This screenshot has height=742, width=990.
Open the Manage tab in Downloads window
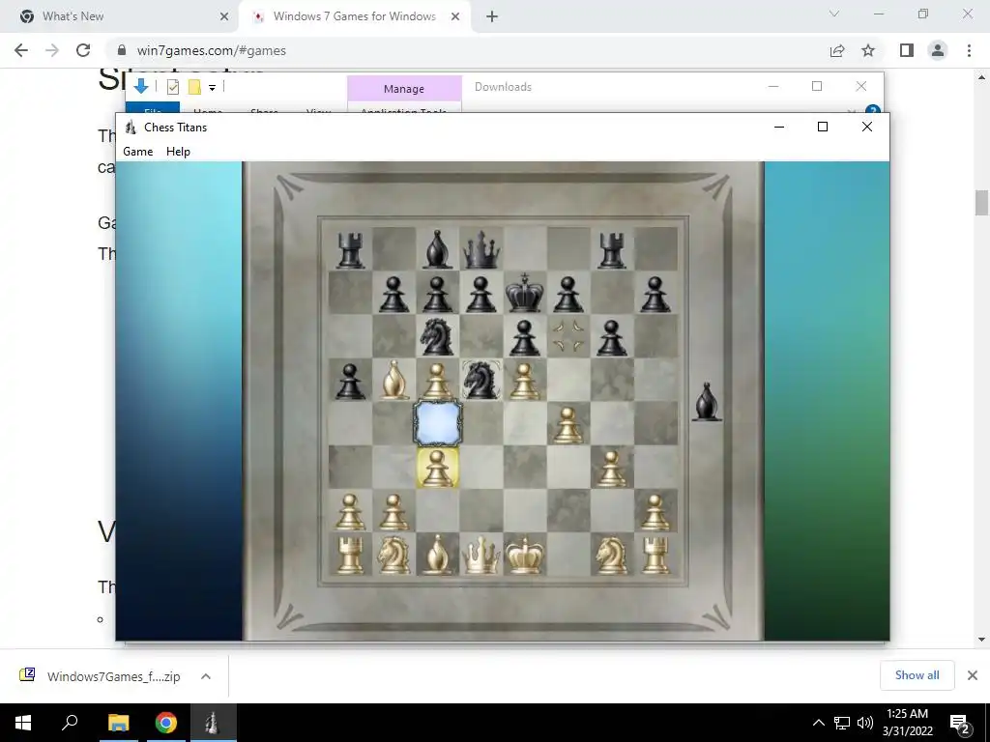(404, 89)
